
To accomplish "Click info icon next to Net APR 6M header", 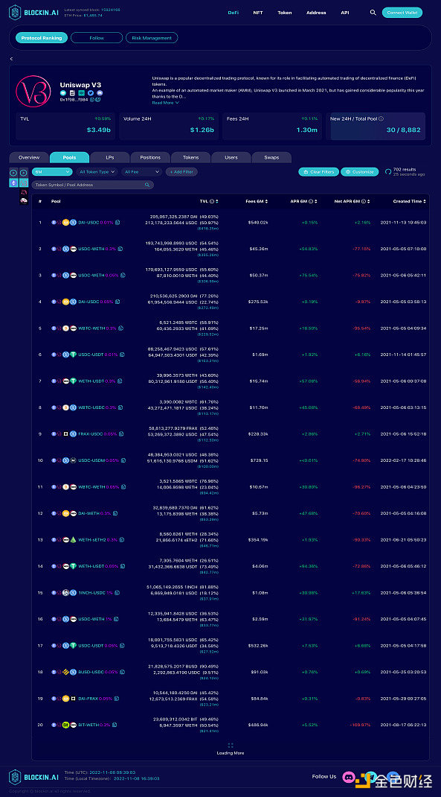I will click(364, 201).
